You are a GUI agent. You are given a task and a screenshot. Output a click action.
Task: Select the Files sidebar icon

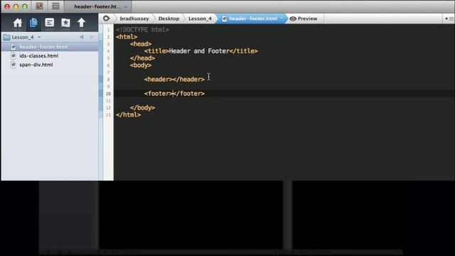pos(33,22)
